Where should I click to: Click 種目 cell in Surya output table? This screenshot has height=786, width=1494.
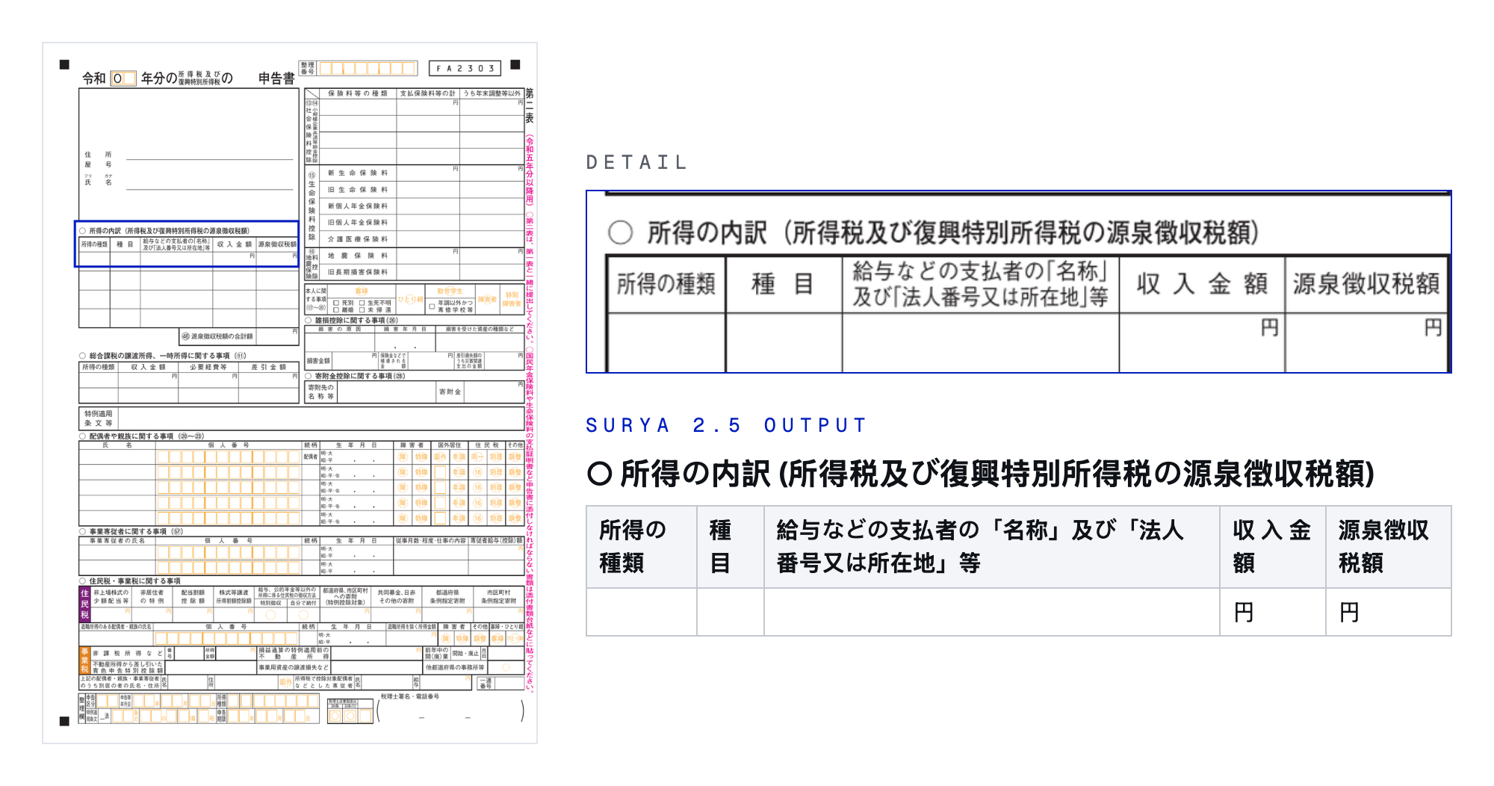pyautogui.click(x=731, y=546)
